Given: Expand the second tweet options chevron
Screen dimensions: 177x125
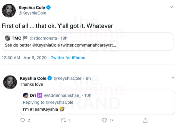Looking at the screenshot, I should 173,77.
